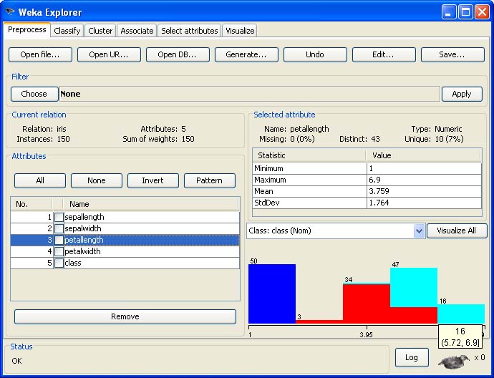494x378 pixels.
Task: Invert the attribute selection
Action: click(x=152, y=181)
